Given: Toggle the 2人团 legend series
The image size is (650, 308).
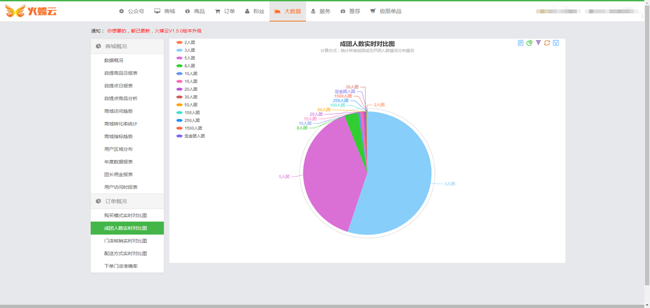Looking at the screenshot, I should (186, 42).
